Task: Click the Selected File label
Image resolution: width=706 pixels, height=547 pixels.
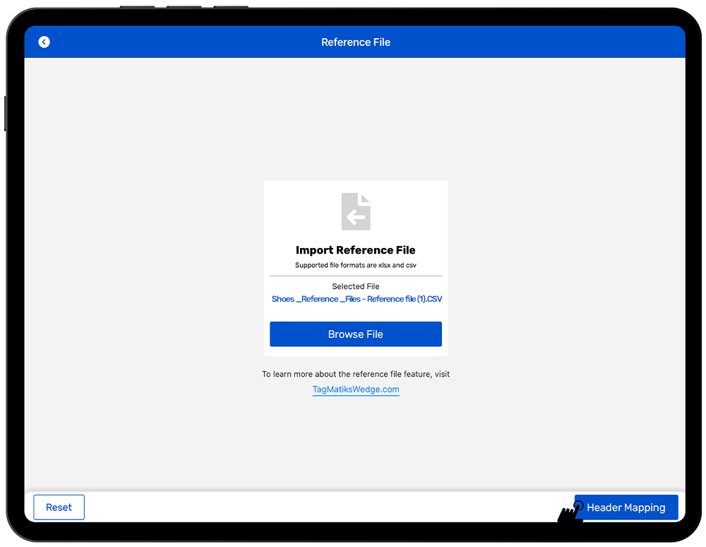Action: pyautogui.click(x=356, y=286)
